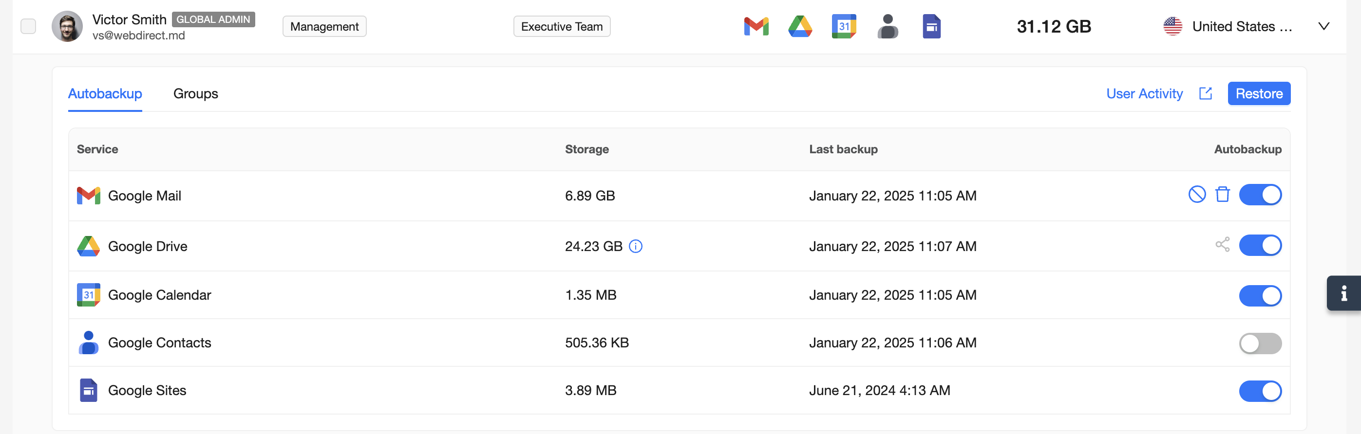Open the User Activity link
Image resolution: width=1361 pixels, height=434 pixels.
click(x=1144, y=93)
